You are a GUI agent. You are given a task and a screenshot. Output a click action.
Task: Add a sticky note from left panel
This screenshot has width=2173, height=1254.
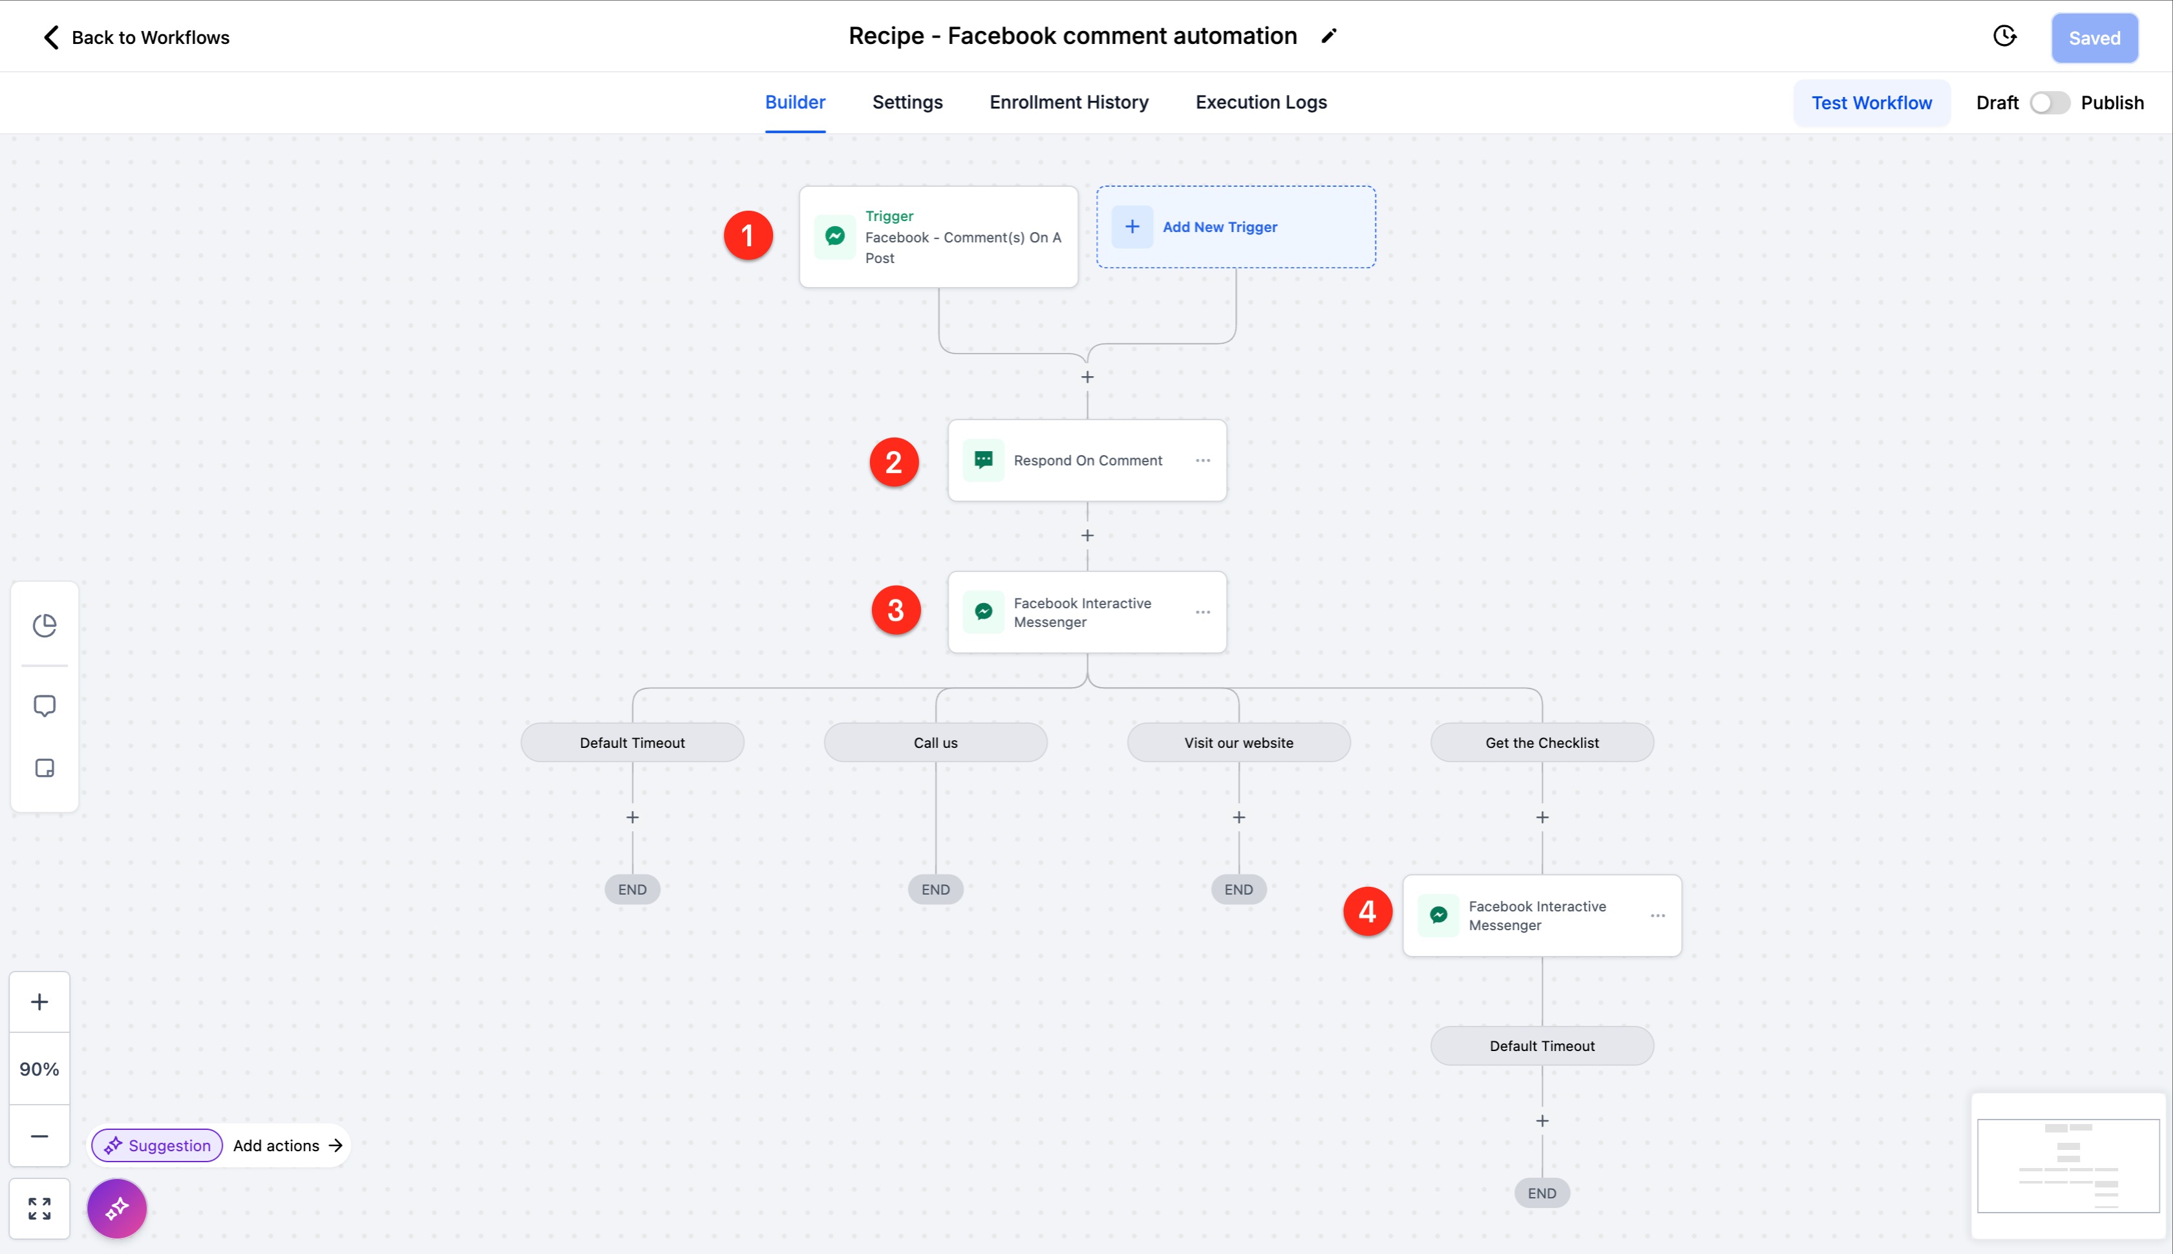pos(45,769)
